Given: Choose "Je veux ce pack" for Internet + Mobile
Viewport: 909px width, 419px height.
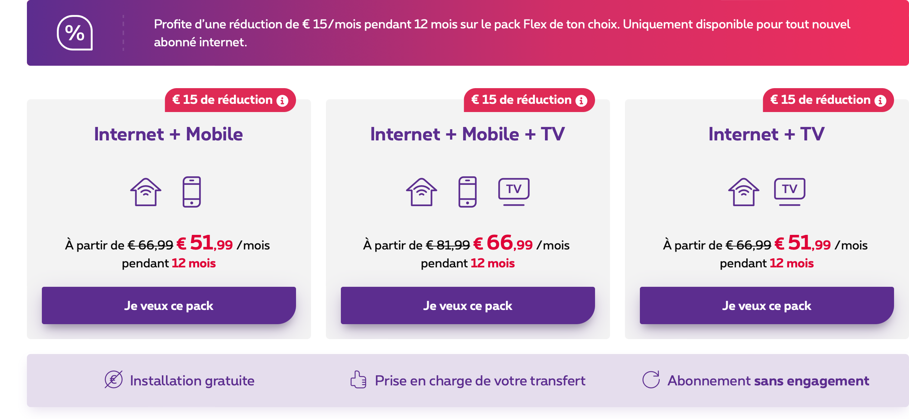Looking at the screenshot, I should [x=169, y=305].
